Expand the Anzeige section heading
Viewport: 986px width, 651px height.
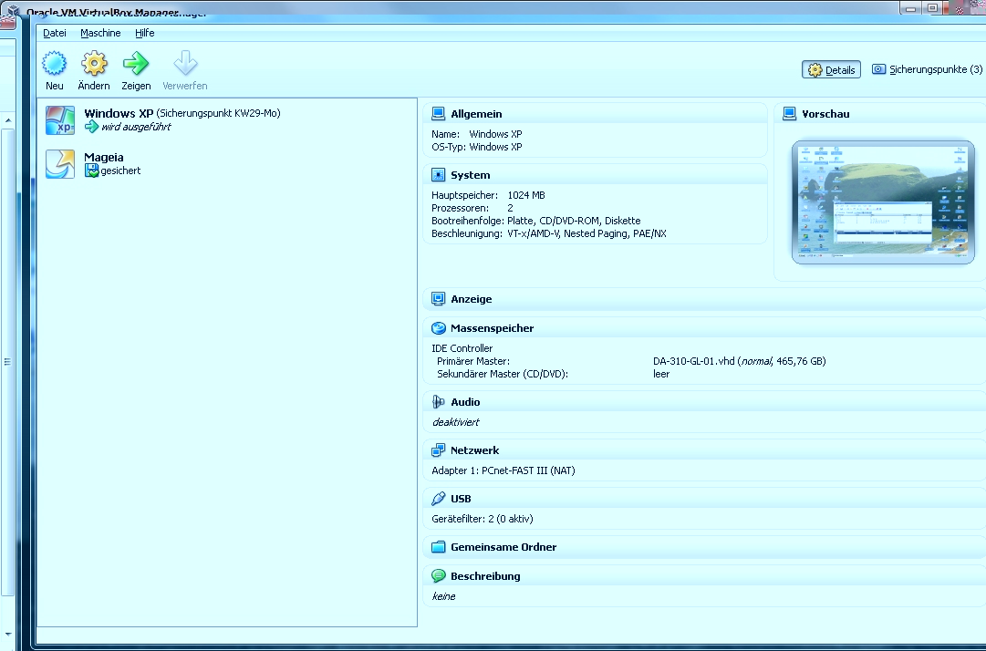coord(471,299)
